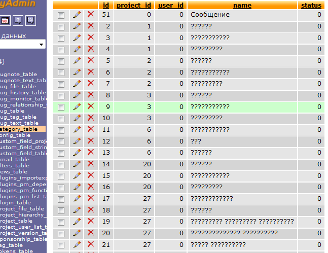Sort the table by the name column

pos(242,6)
